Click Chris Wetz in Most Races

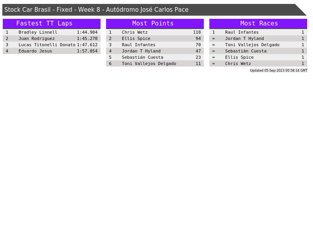pos(238,63)
